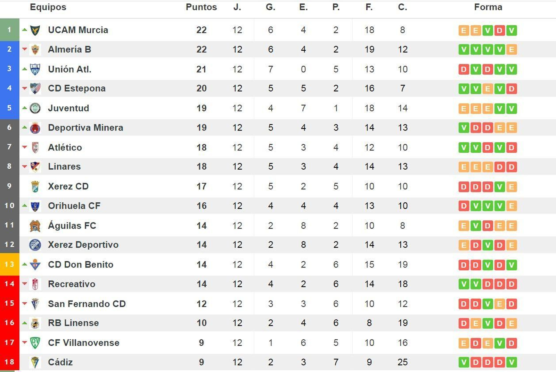Select the Recreativo club crest
Viewport: 556px width, 372px height.
[35, 284]
